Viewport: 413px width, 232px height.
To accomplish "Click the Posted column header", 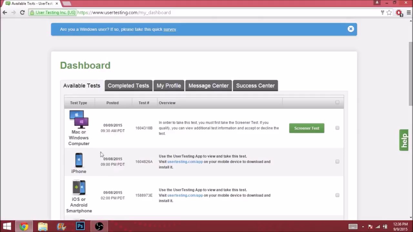I will click(x=112, y=103).
